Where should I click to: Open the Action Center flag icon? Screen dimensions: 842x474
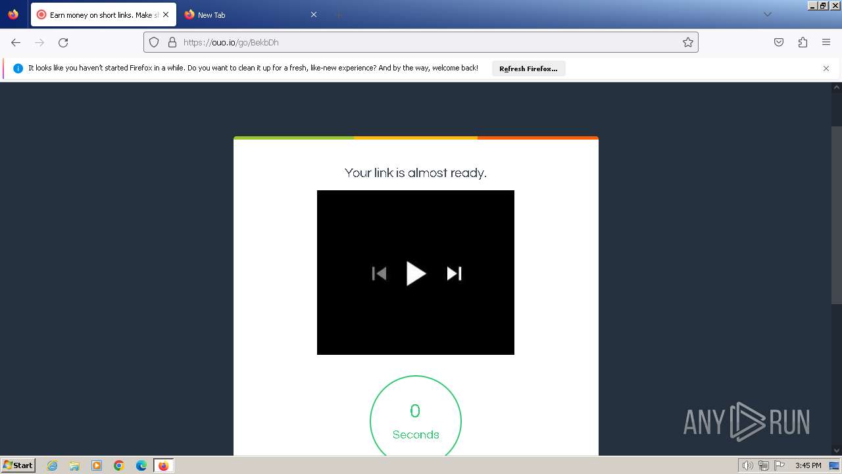(780, 465)
